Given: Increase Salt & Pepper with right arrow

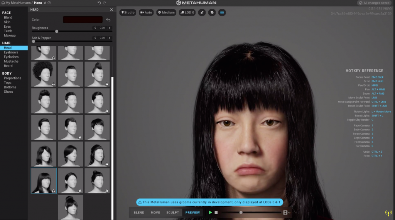Looking at the screenshot, I should 109,38.
